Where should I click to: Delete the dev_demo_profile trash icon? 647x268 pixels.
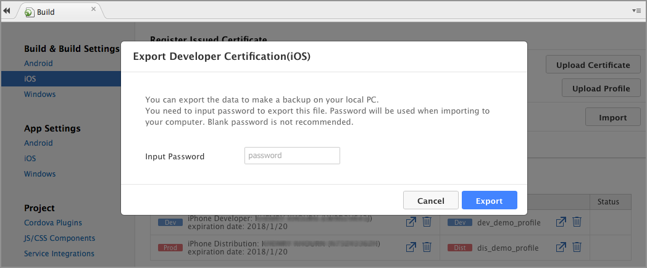click(577, 222)
